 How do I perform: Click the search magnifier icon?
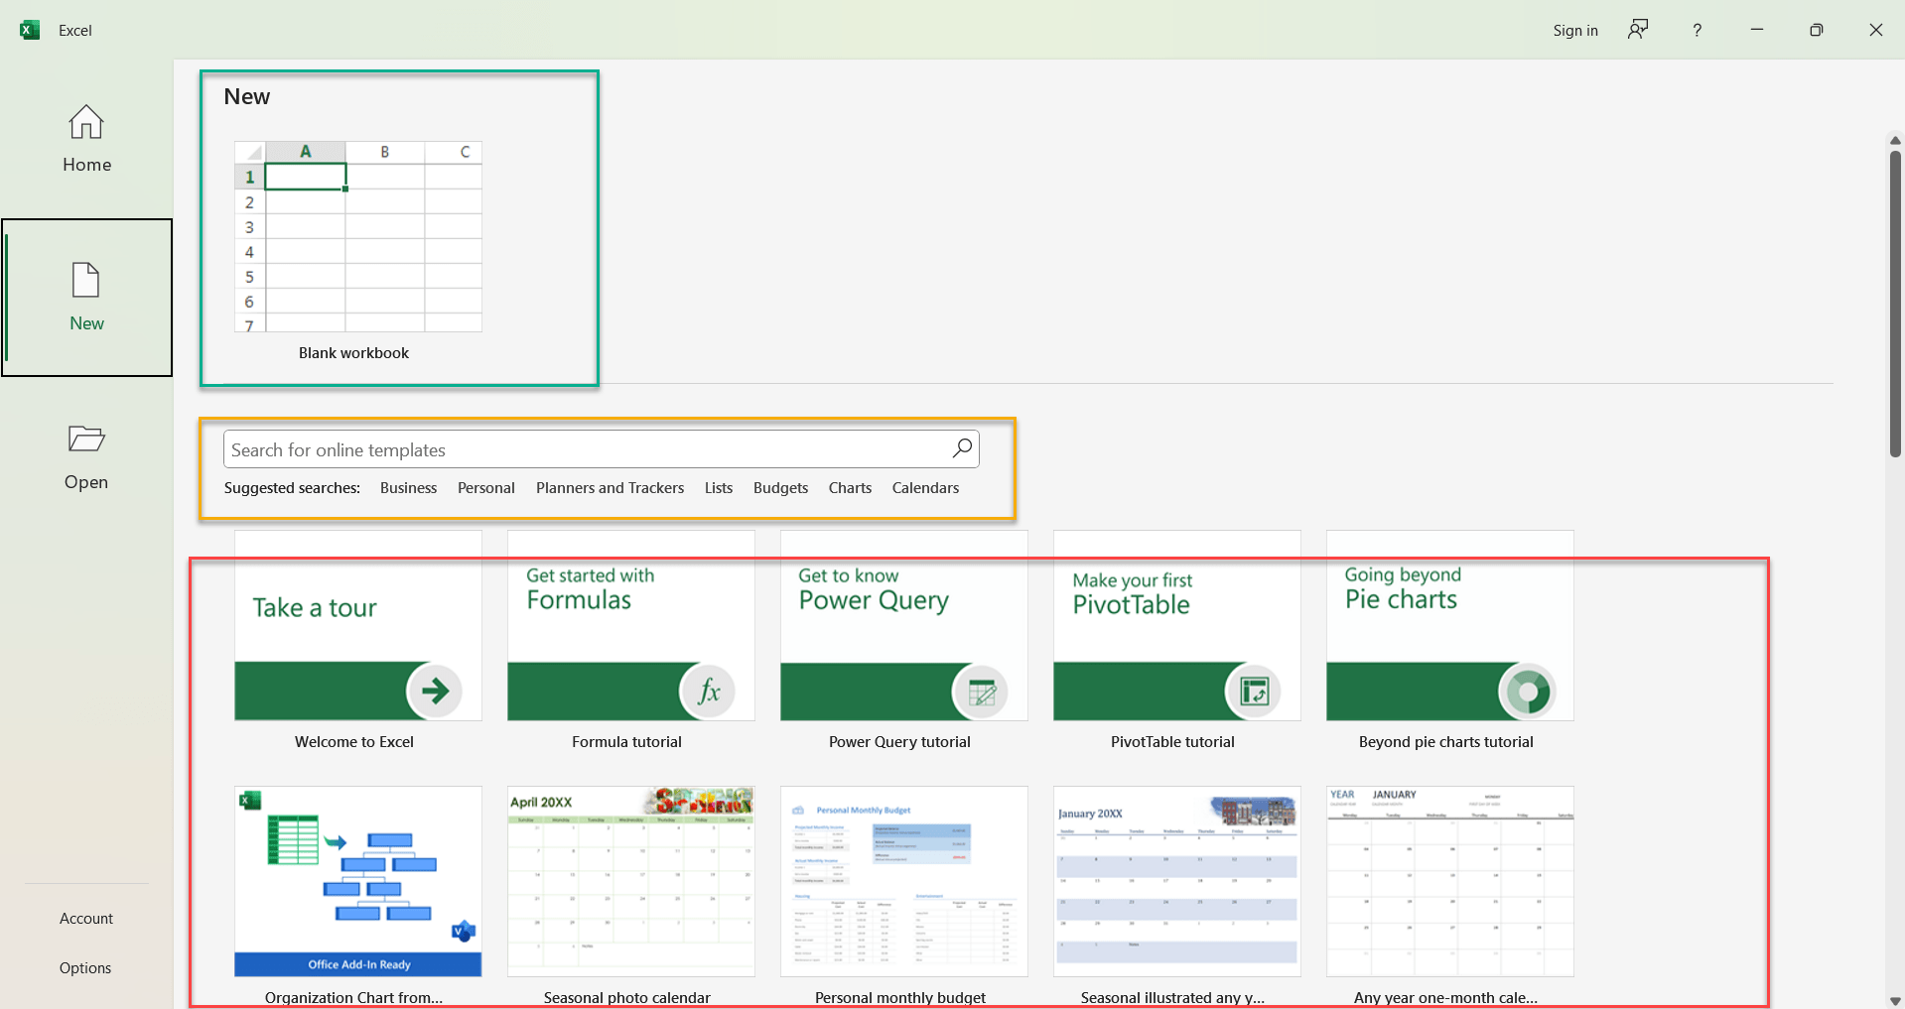962,448
